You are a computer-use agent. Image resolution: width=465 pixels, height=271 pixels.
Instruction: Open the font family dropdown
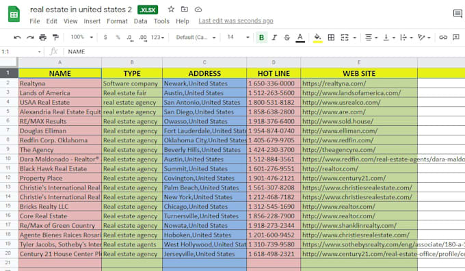(x=196, y=38)
